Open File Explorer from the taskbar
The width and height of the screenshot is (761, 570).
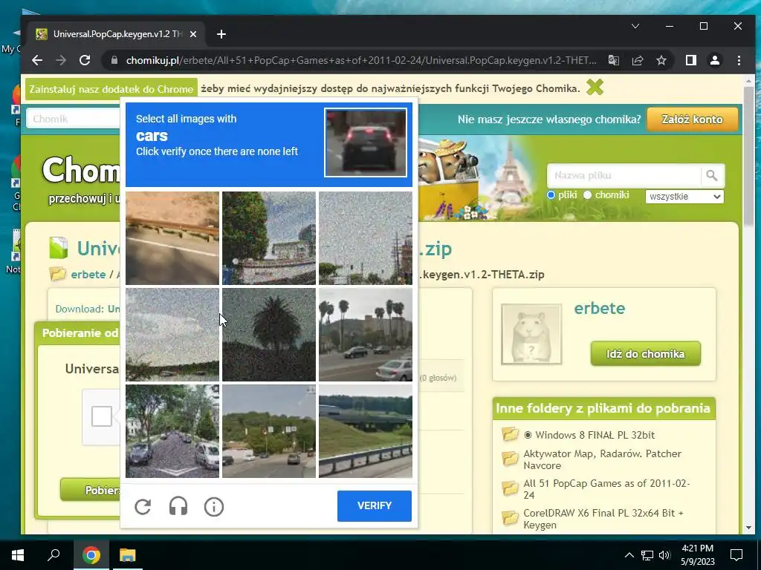coord(127,554)
